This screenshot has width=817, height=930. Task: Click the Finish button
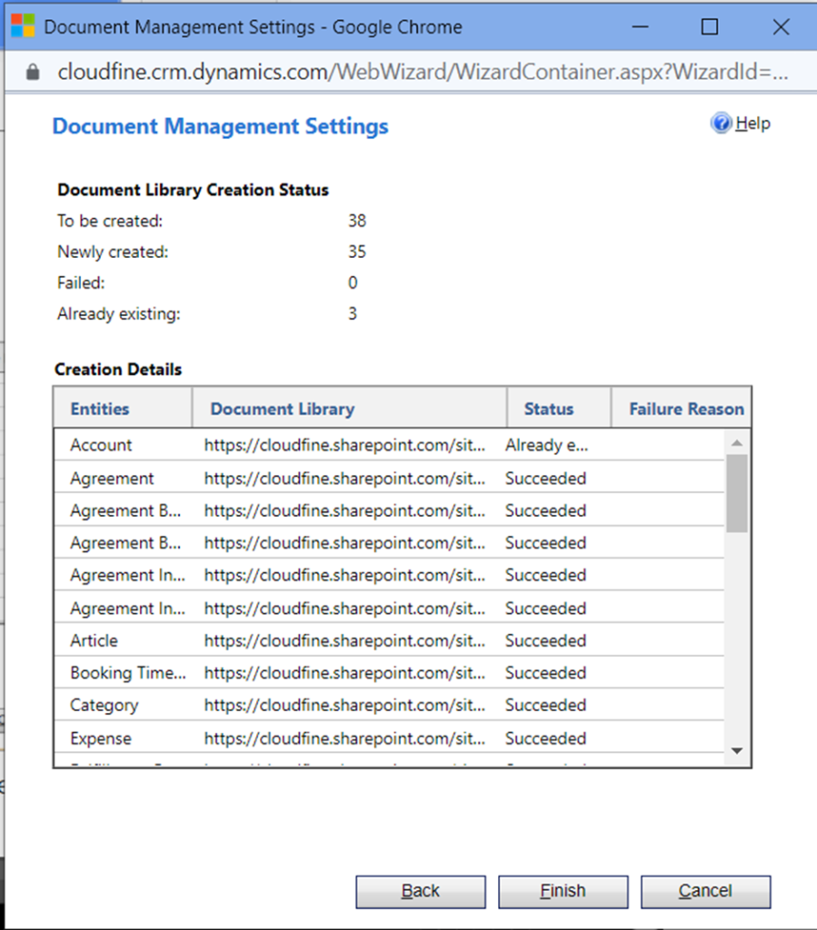click(x=563, y=892)
